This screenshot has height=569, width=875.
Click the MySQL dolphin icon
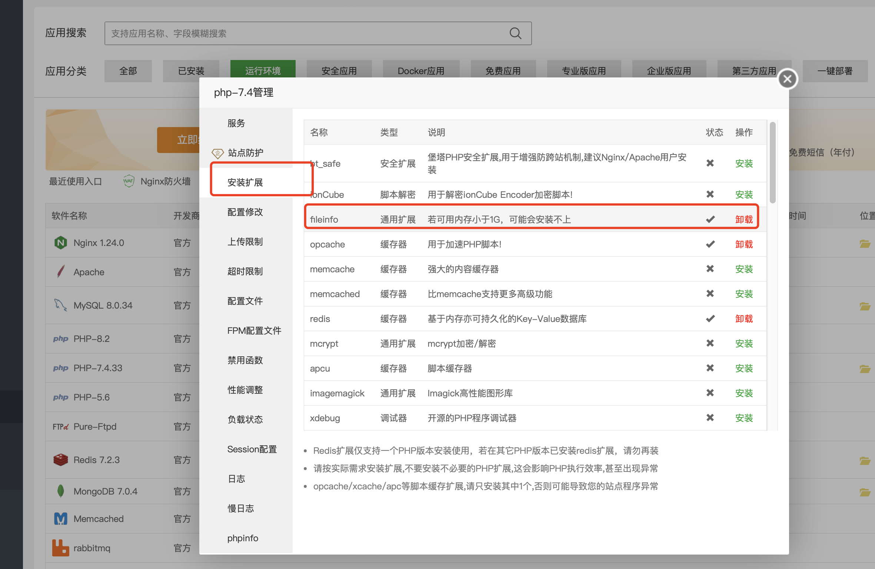coord(60,305)
